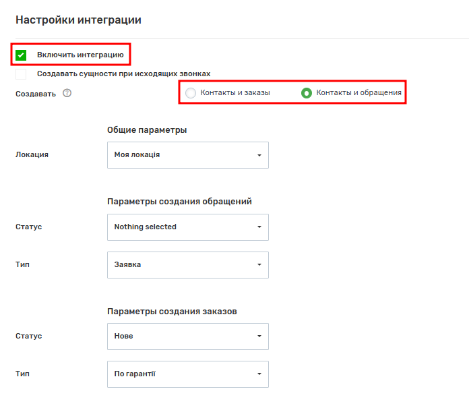Click the caret arrow in Nothing selected field
Screen dimensions: 469x410
click(259, 227)
